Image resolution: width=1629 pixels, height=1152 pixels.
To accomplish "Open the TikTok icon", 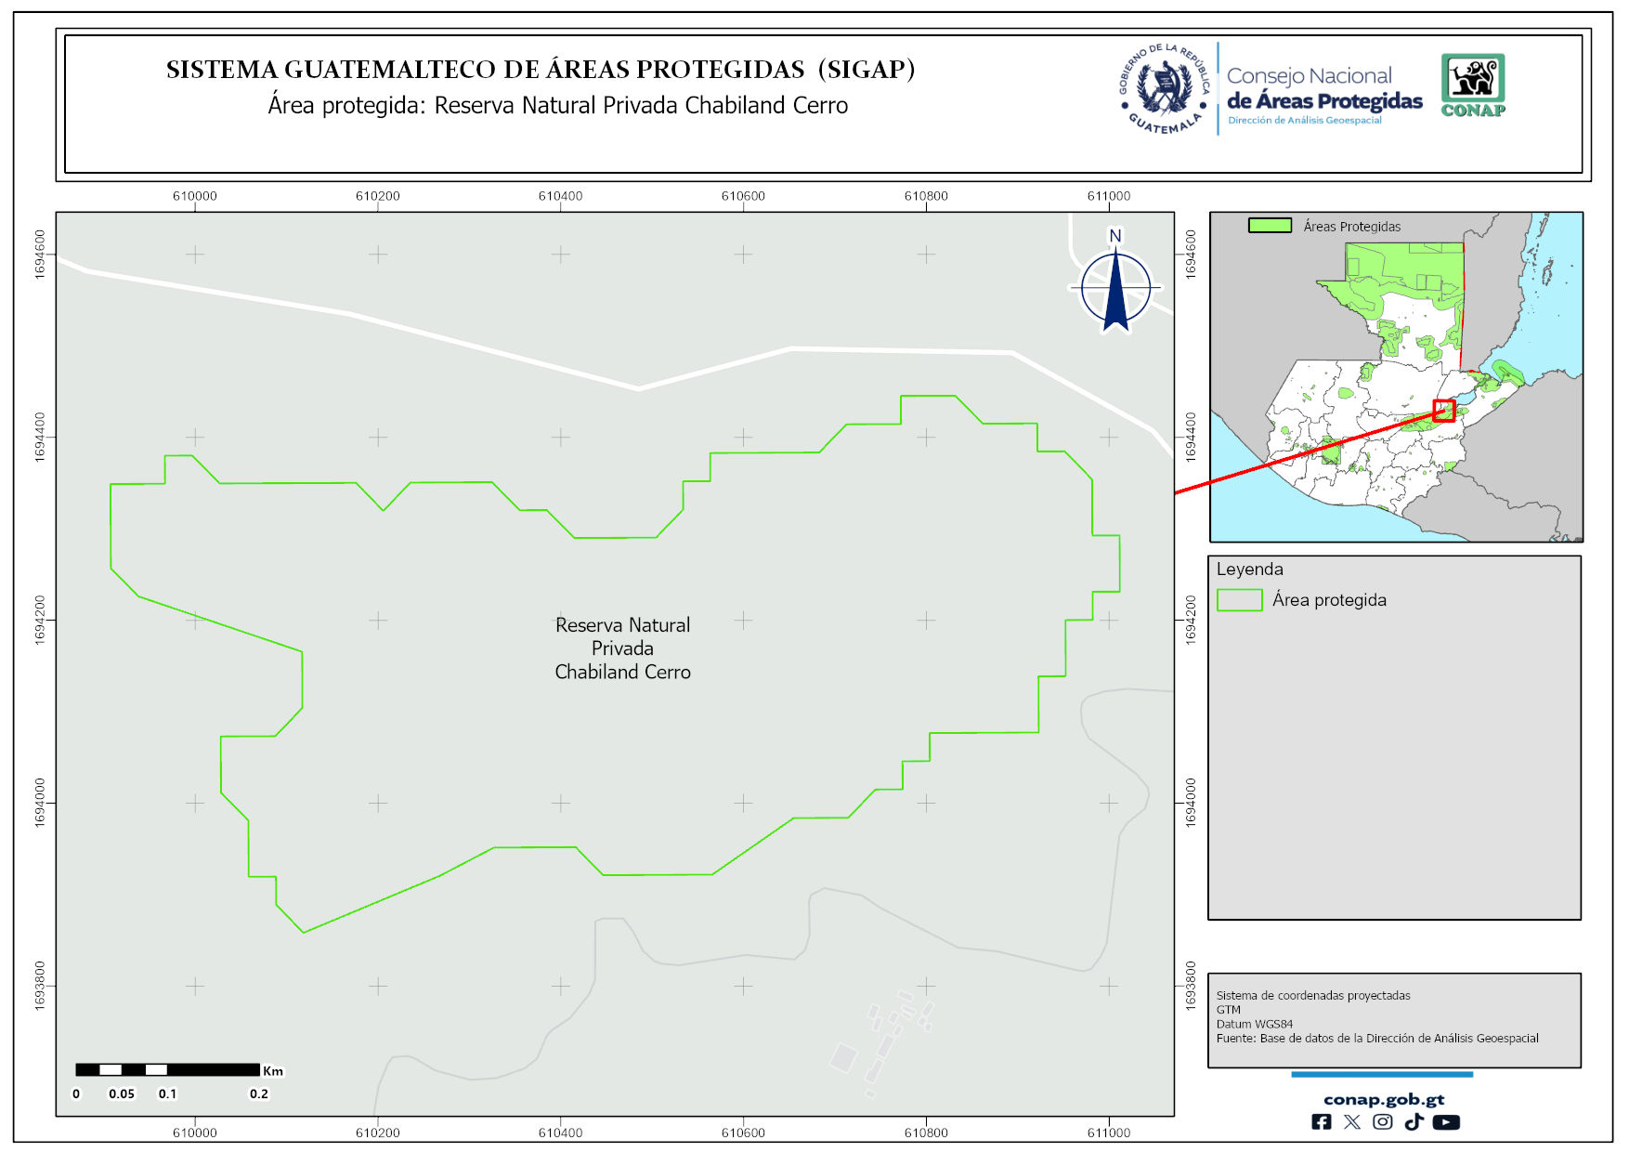I will tap(1414, 1122).
